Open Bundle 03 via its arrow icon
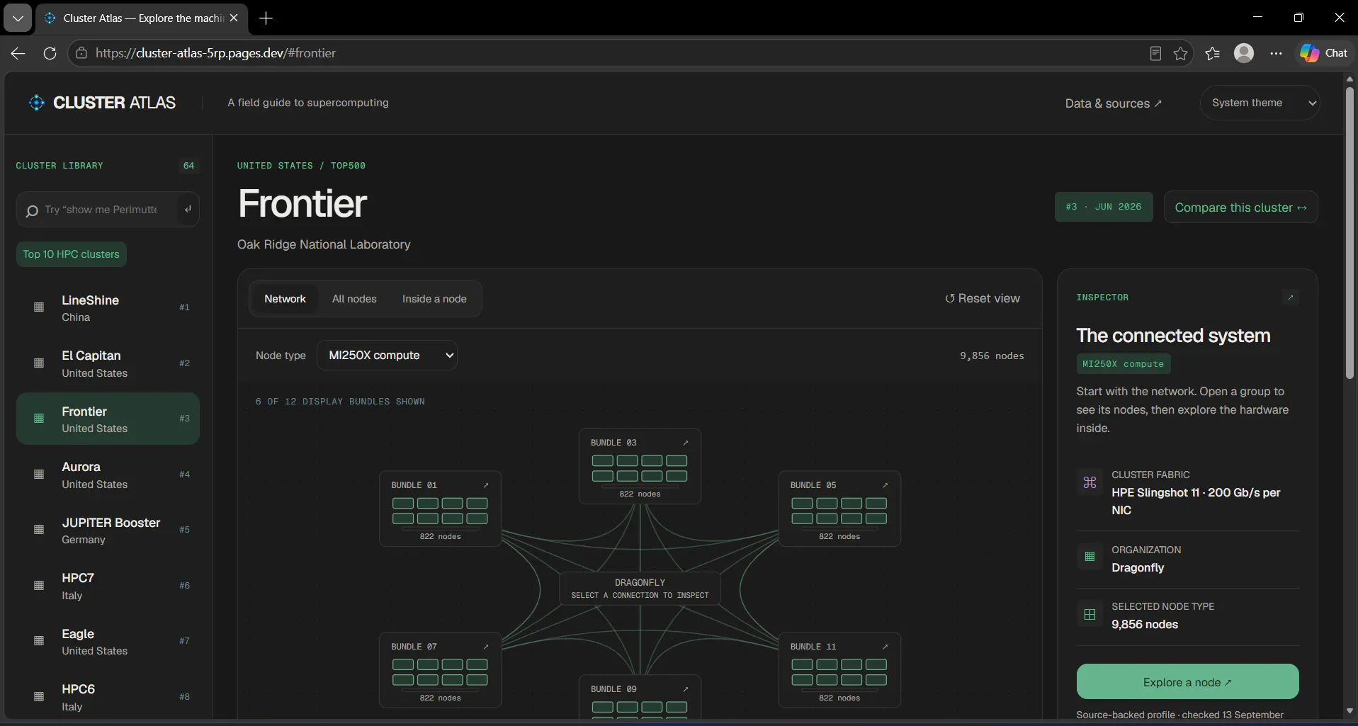 (685, 443)
